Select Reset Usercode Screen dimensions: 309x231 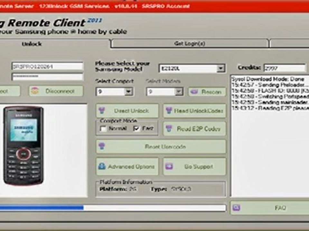coord(161,147)
